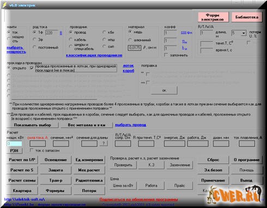The image size is (267, 208).
Task: Click the 'Мех.расчет' button
Action: point(89,170)
